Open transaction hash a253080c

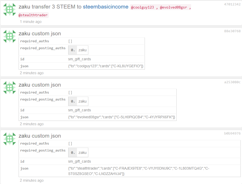coord(232,82)
